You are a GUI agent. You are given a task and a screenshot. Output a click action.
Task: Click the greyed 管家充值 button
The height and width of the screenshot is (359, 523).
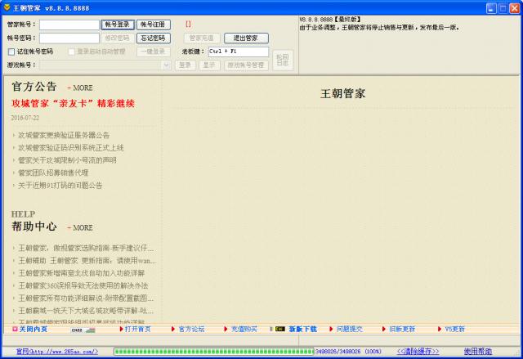(x=202, y=38)
